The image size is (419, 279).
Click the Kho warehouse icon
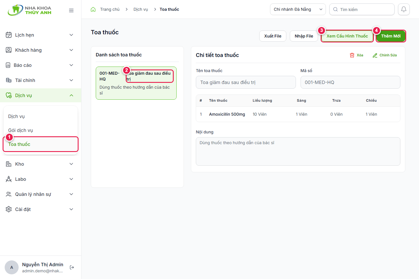9,164
